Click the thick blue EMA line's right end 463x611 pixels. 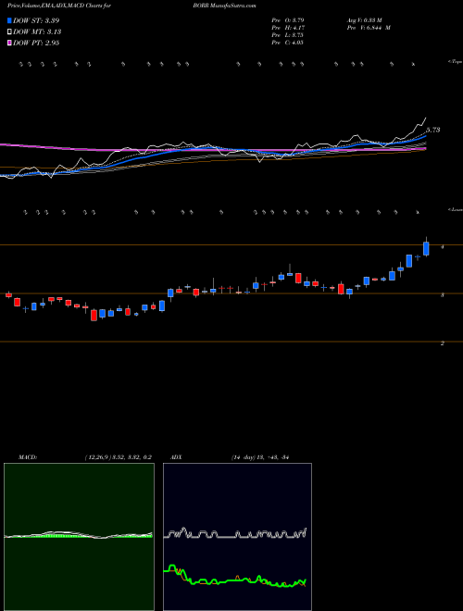coord(425,137)
